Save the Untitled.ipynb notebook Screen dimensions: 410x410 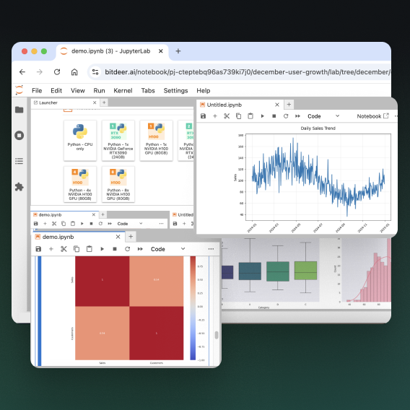click(203, 116)
